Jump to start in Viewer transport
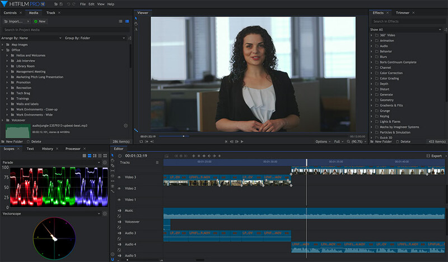This screenshot has width=448, height=262. [226, 141]
